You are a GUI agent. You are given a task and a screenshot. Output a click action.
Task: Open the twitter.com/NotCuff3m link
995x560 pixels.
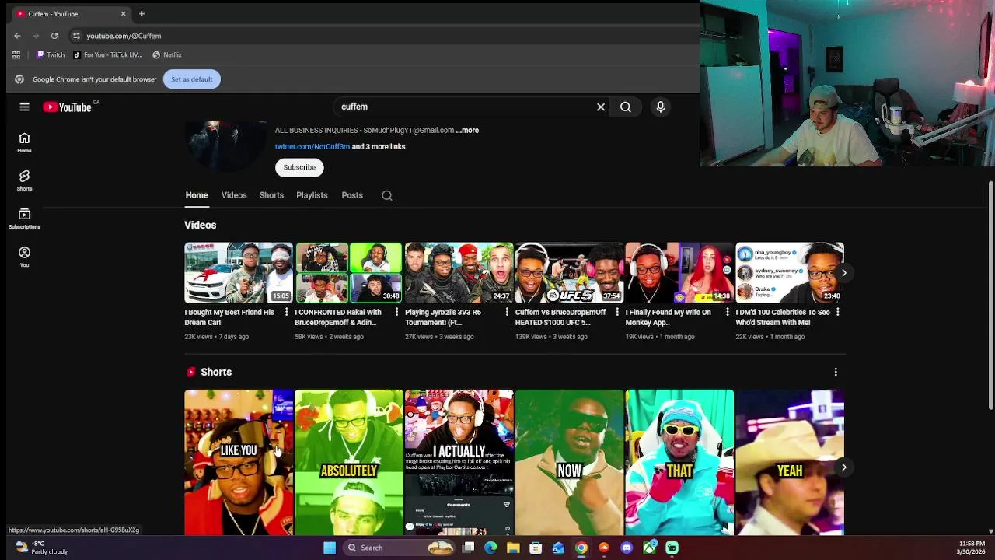(312, 147)
